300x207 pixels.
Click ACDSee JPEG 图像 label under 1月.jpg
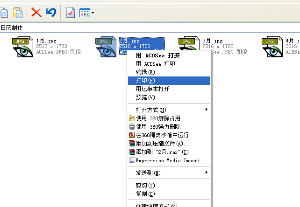point(58,52)
